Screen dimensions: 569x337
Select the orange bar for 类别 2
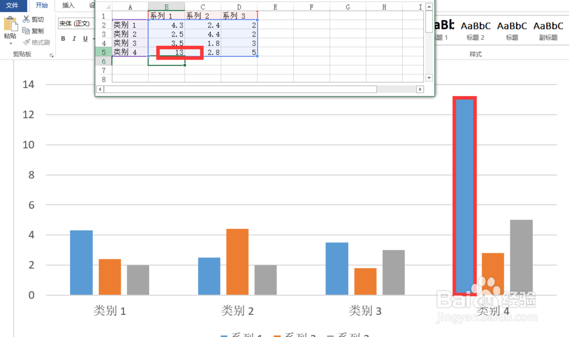coord(237,261)
